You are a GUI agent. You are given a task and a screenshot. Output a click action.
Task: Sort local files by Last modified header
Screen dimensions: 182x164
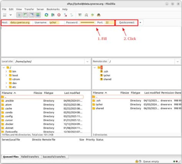click(x=72, y=93)
